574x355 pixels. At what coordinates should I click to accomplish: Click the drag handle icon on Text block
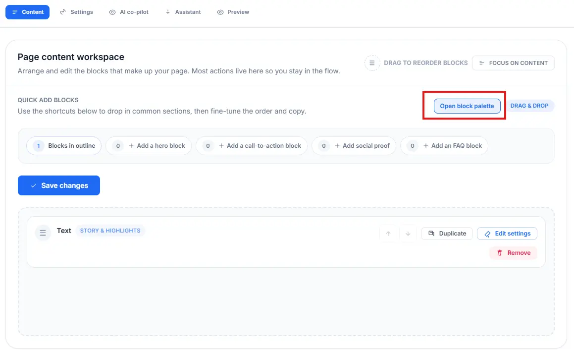43,233
